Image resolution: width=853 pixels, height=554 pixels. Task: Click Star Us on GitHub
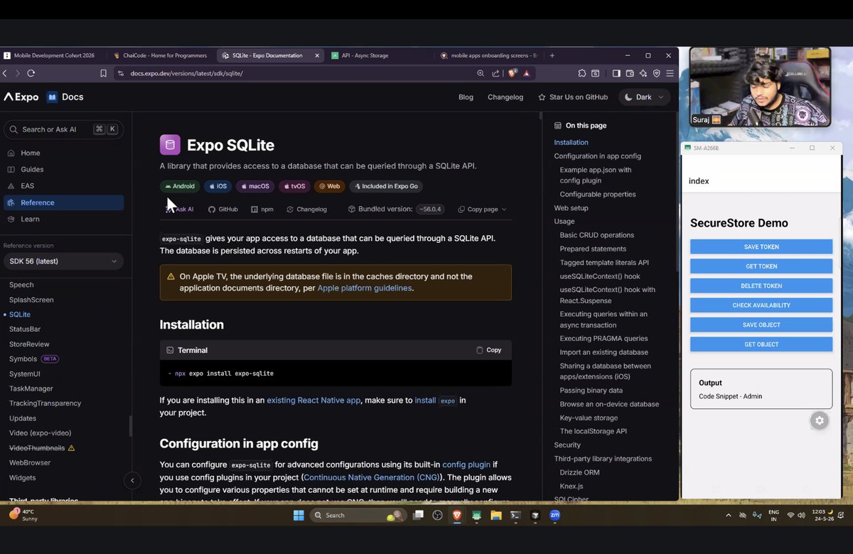click(x=573, y=97)
